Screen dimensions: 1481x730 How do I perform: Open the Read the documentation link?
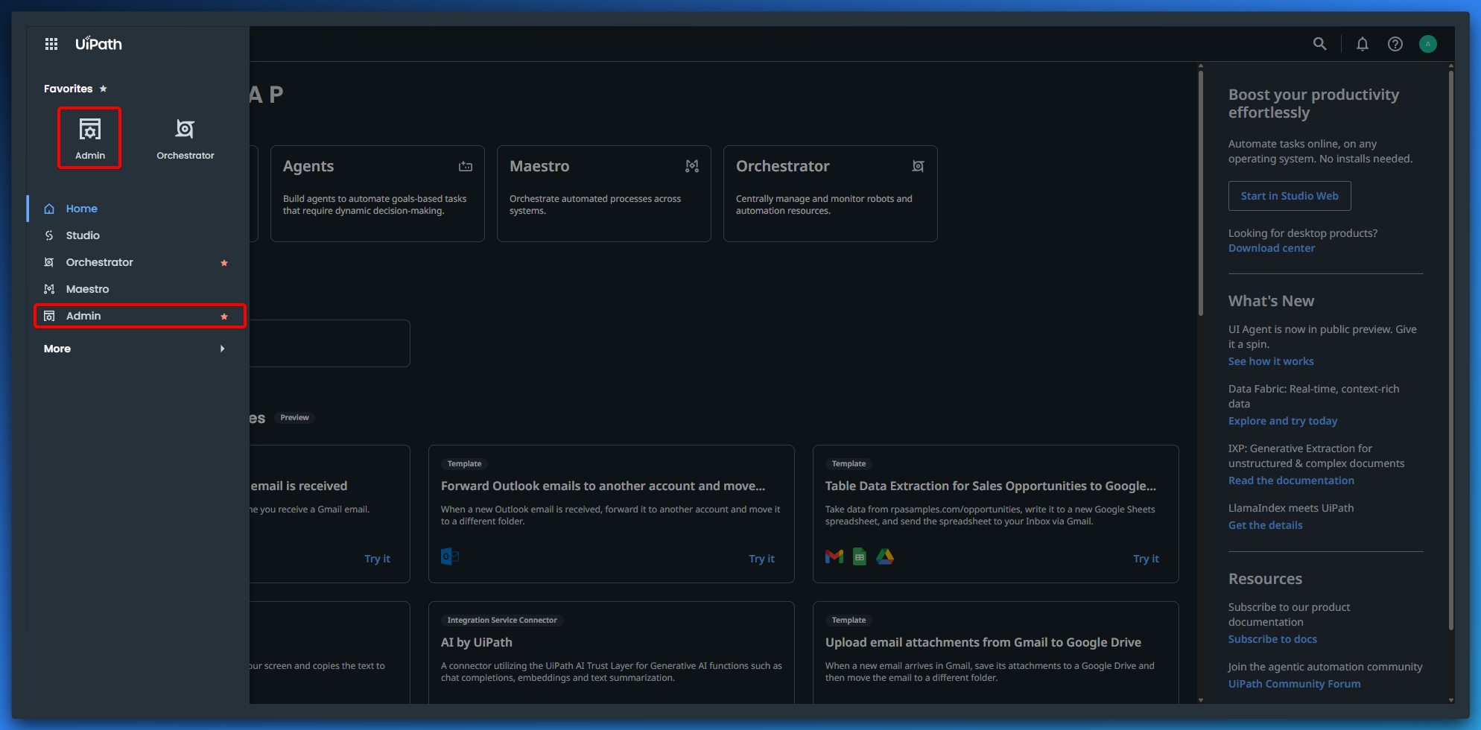(x=1291, y=480)
